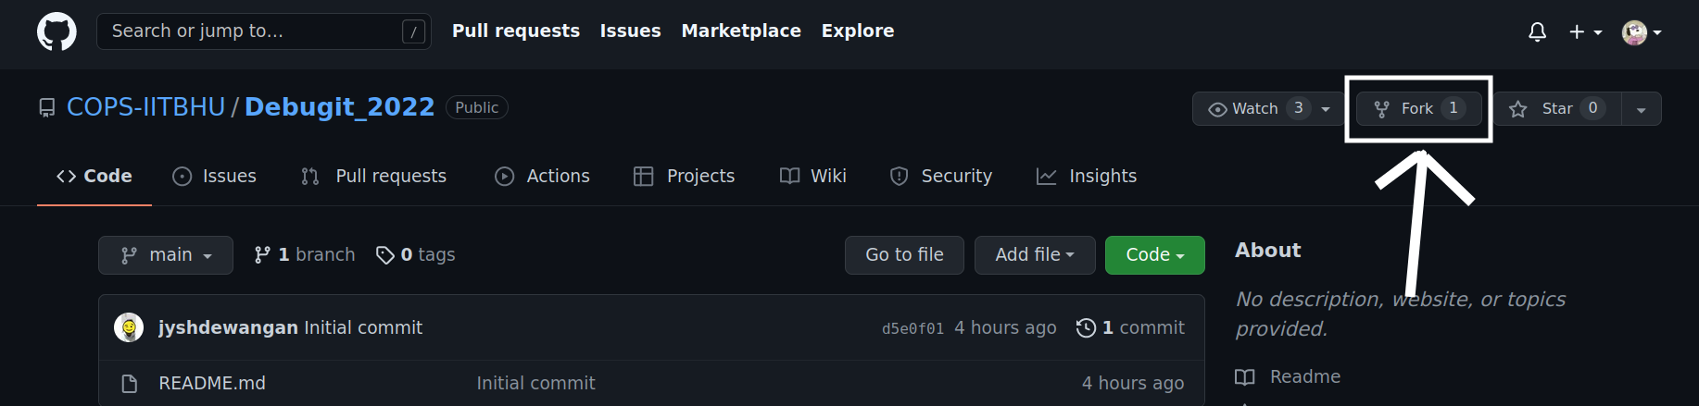Open the Debugit_2022 repository link
Image resolution: width=1699 pixels, height=406 pixels.
point(339,107)
